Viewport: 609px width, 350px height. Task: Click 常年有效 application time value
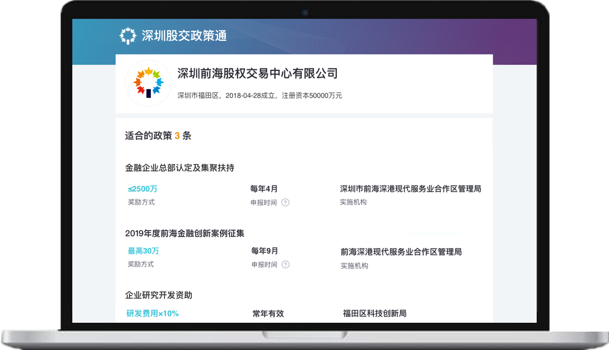coord(268,313)
